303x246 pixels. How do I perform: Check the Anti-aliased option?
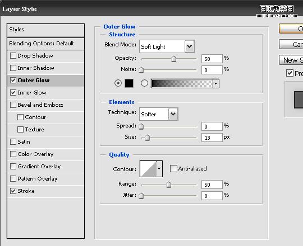point(173,169)
